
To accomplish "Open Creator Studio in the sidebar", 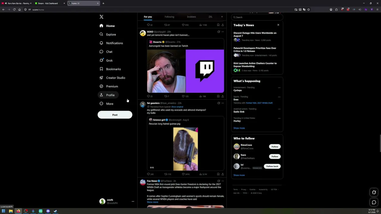I will 113,78.
